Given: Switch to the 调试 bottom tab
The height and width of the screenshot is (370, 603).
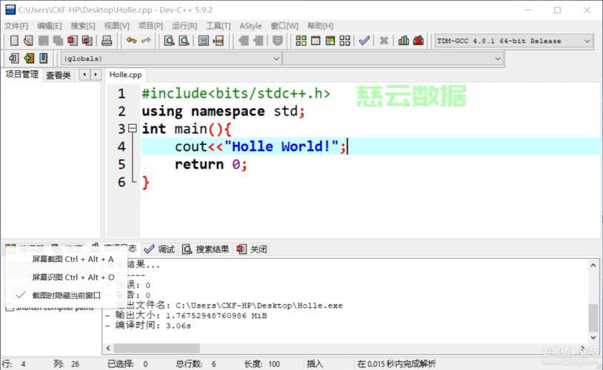Looking at the screenshot, I should [x=159, y=249].
